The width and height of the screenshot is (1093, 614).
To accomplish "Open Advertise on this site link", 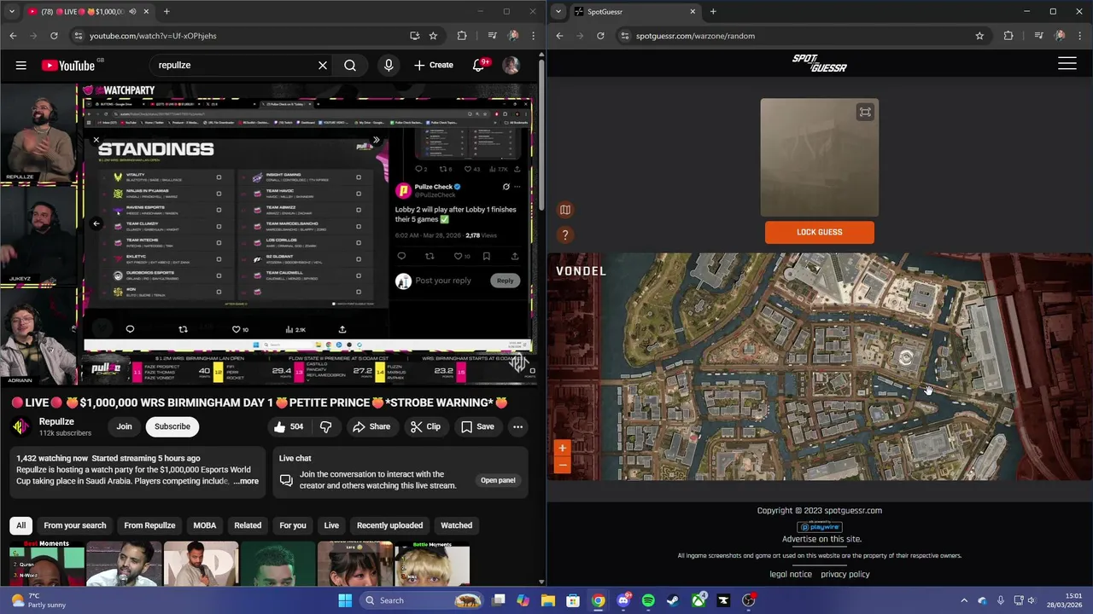I will click(821, 539).
